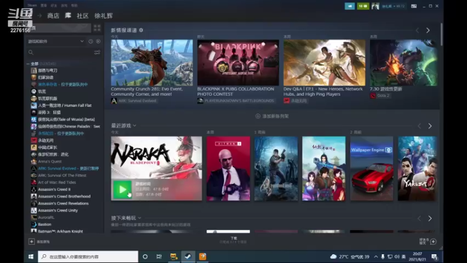Screen dimensions: 467x263
Task: Select Art of War: Red Tides entry
Action: pyautogui.click(x=57, y=182)
